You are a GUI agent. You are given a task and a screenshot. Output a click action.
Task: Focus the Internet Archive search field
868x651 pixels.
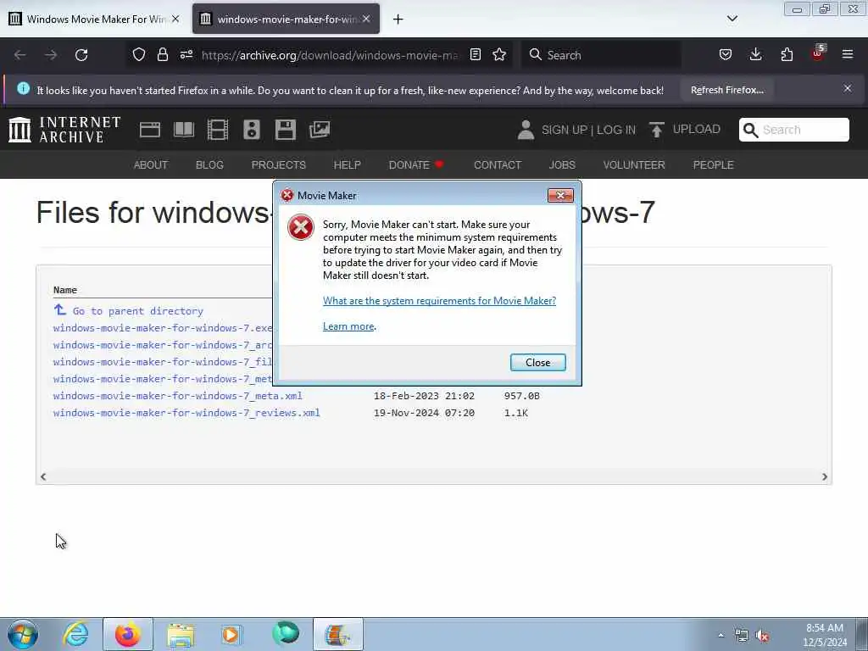click(x=793, y=130)
